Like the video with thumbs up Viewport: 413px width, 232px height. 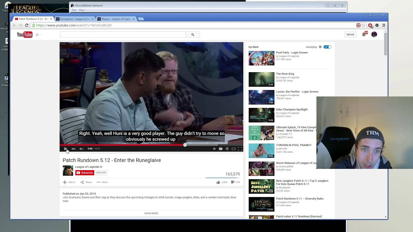coord(218,182)
